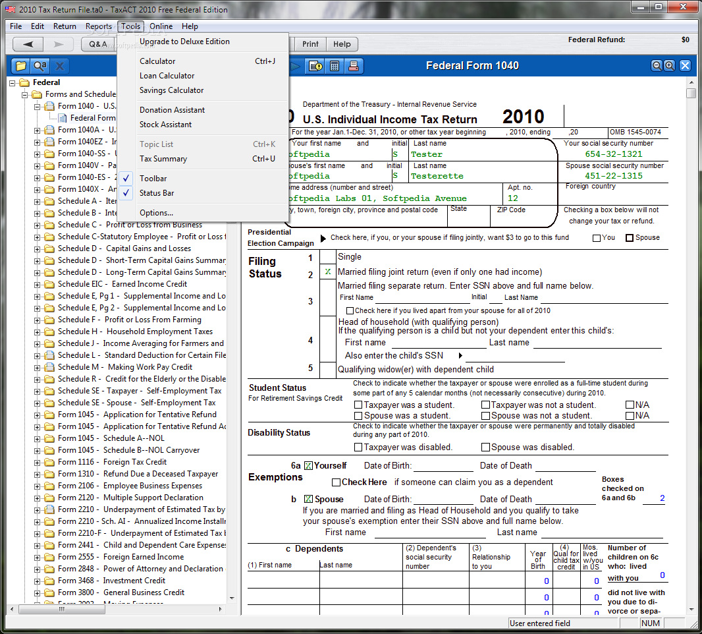Check Taxpayer was a student
The width and height of the screenshot is (702, 634).
coord(358,405)
